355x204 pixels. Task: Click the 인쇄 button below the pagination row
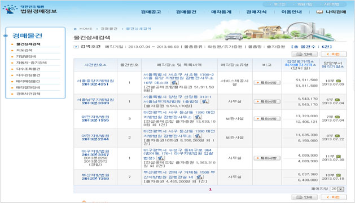click(304, 197)
